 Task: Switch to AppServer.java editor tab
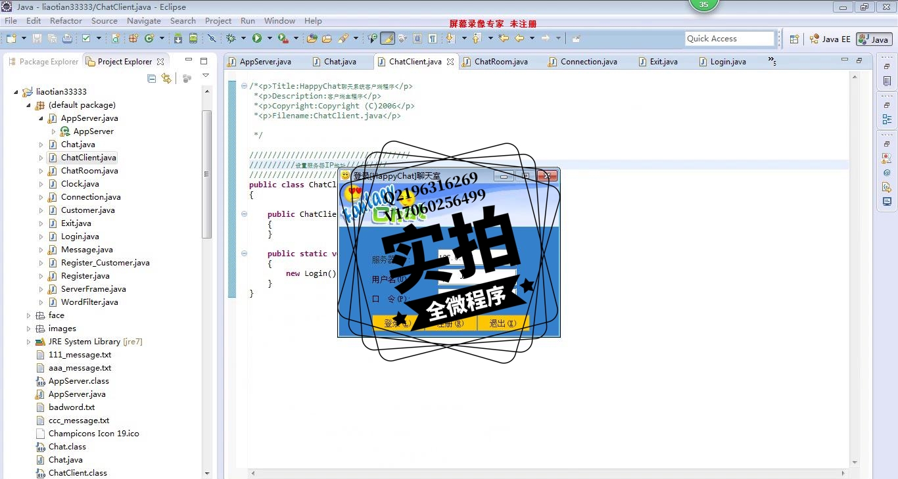pos(259,62)
